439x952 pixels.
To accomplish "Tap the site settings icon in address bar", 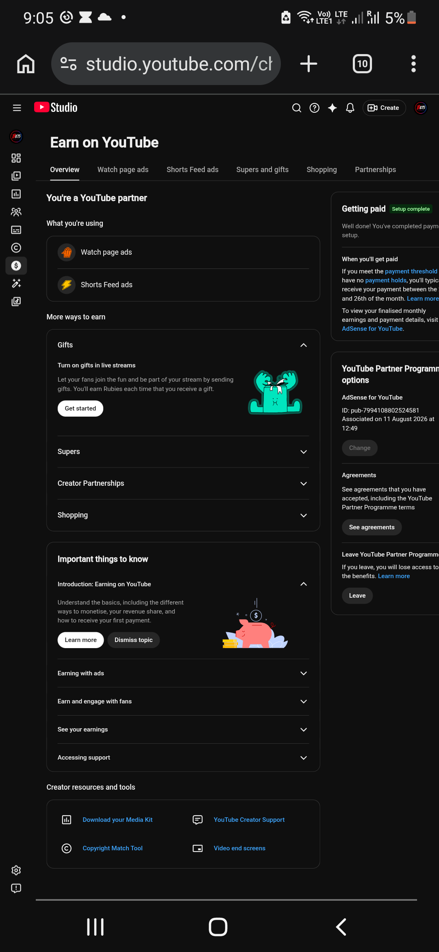I will click(68, 64).
